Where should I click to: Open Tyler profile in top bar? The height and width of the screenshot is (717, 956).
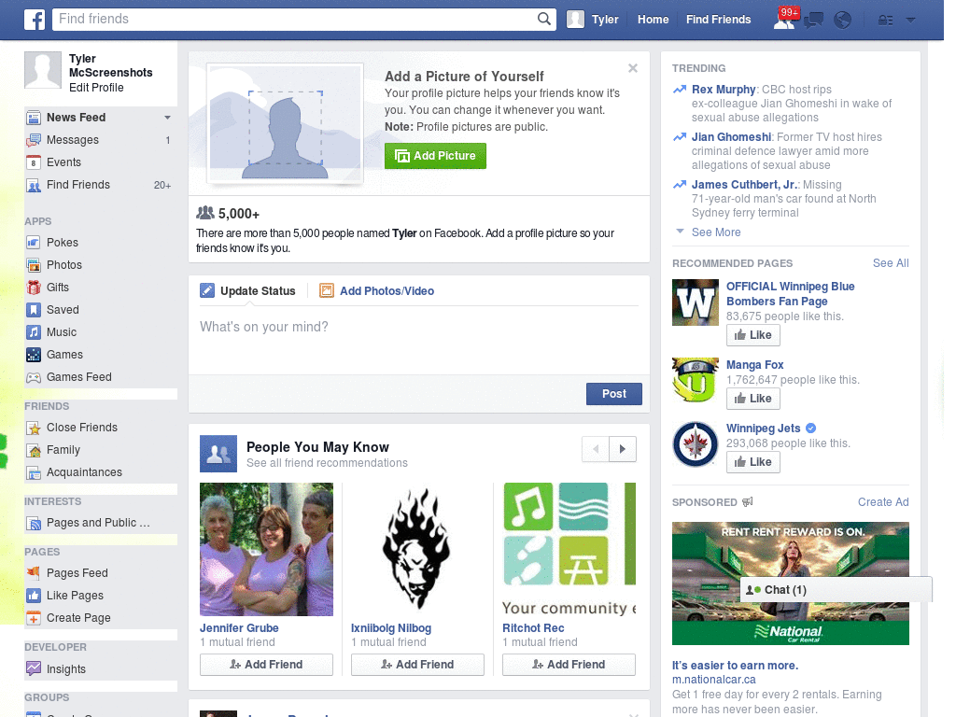coord(593,20)
